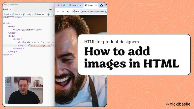Click the browser forward arrow
Screen dimensions: 194x109
click(63, 12)
